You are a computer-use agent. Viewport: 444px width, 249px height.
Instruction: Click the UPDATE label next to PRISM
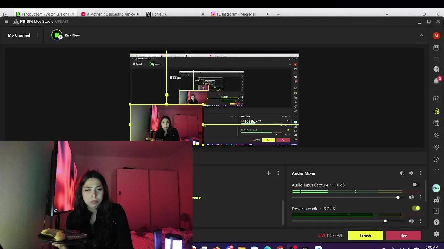62,21
